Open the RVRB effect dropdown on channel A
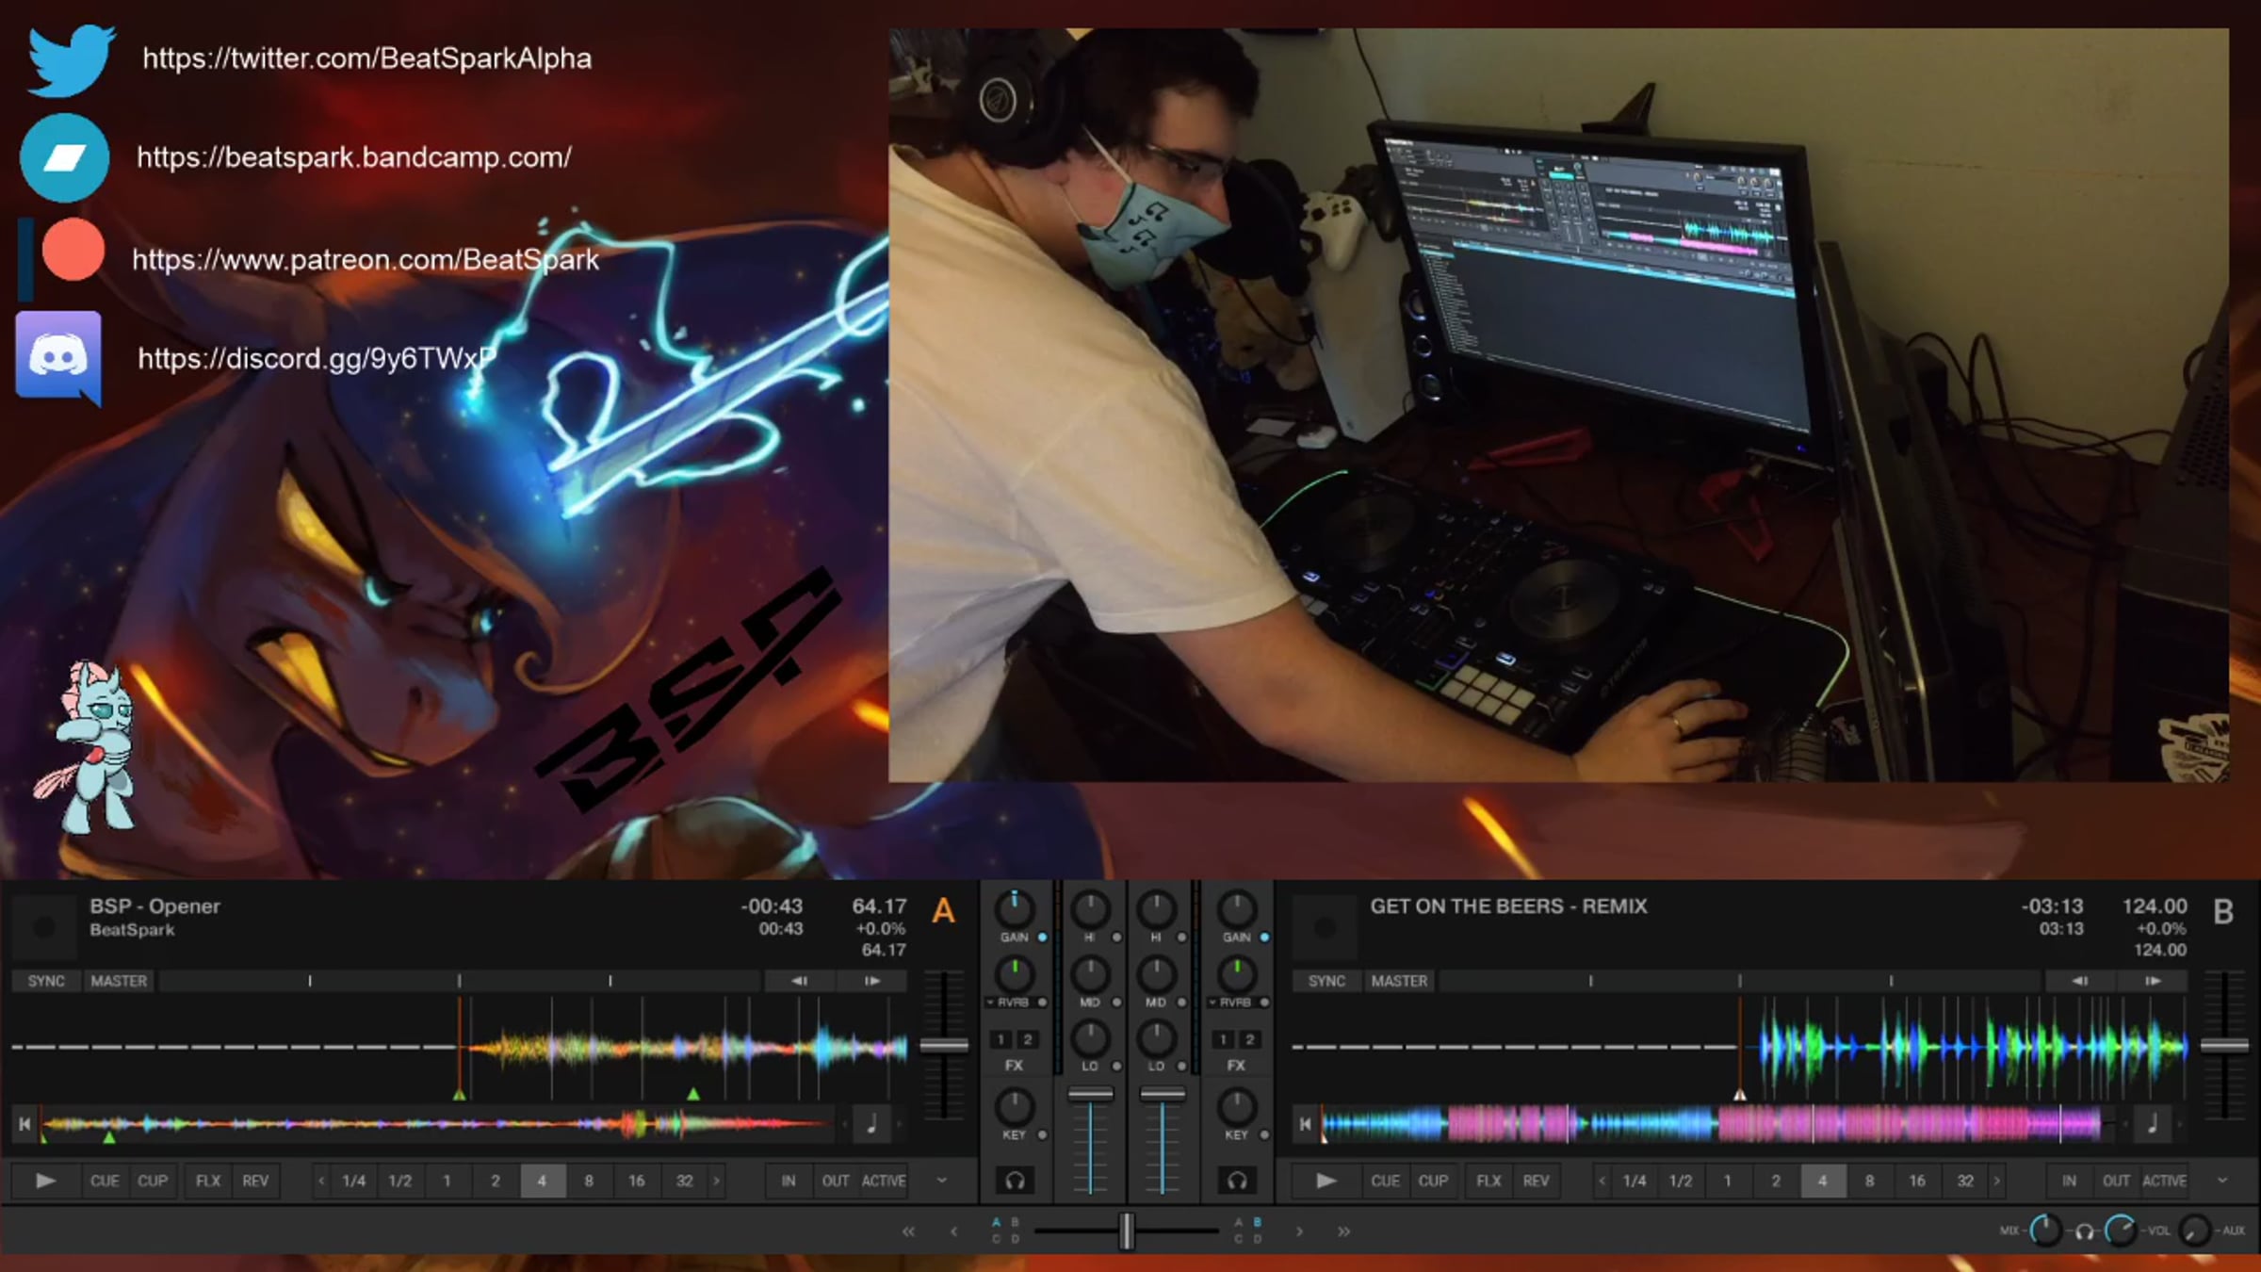This screenshot has width=2261, height=1272. click(x=991, y=1003)
